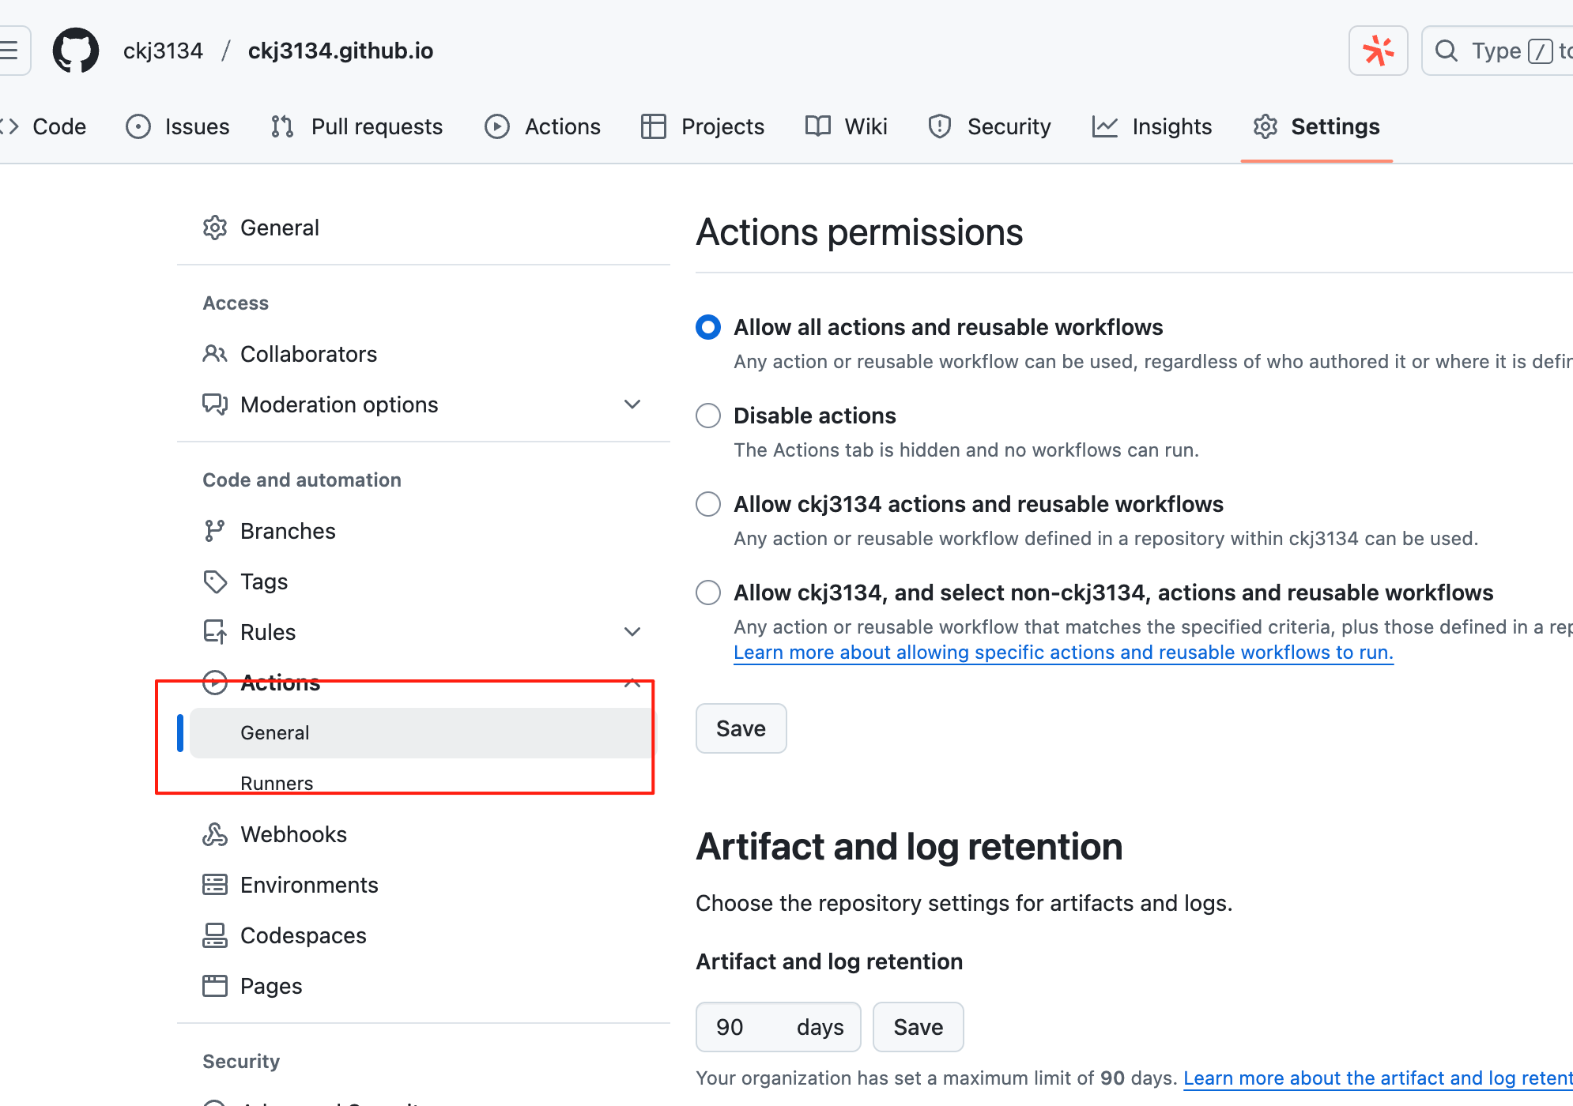Open the Webhooks settings page
The height and width of the screenshot is (1106, 1573).
pyautogui.click(x=293, y=834)
